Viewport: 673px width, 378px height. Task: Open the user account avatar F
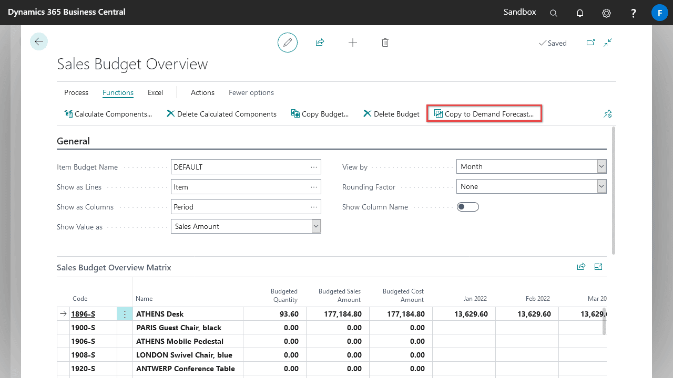[659, 13]
